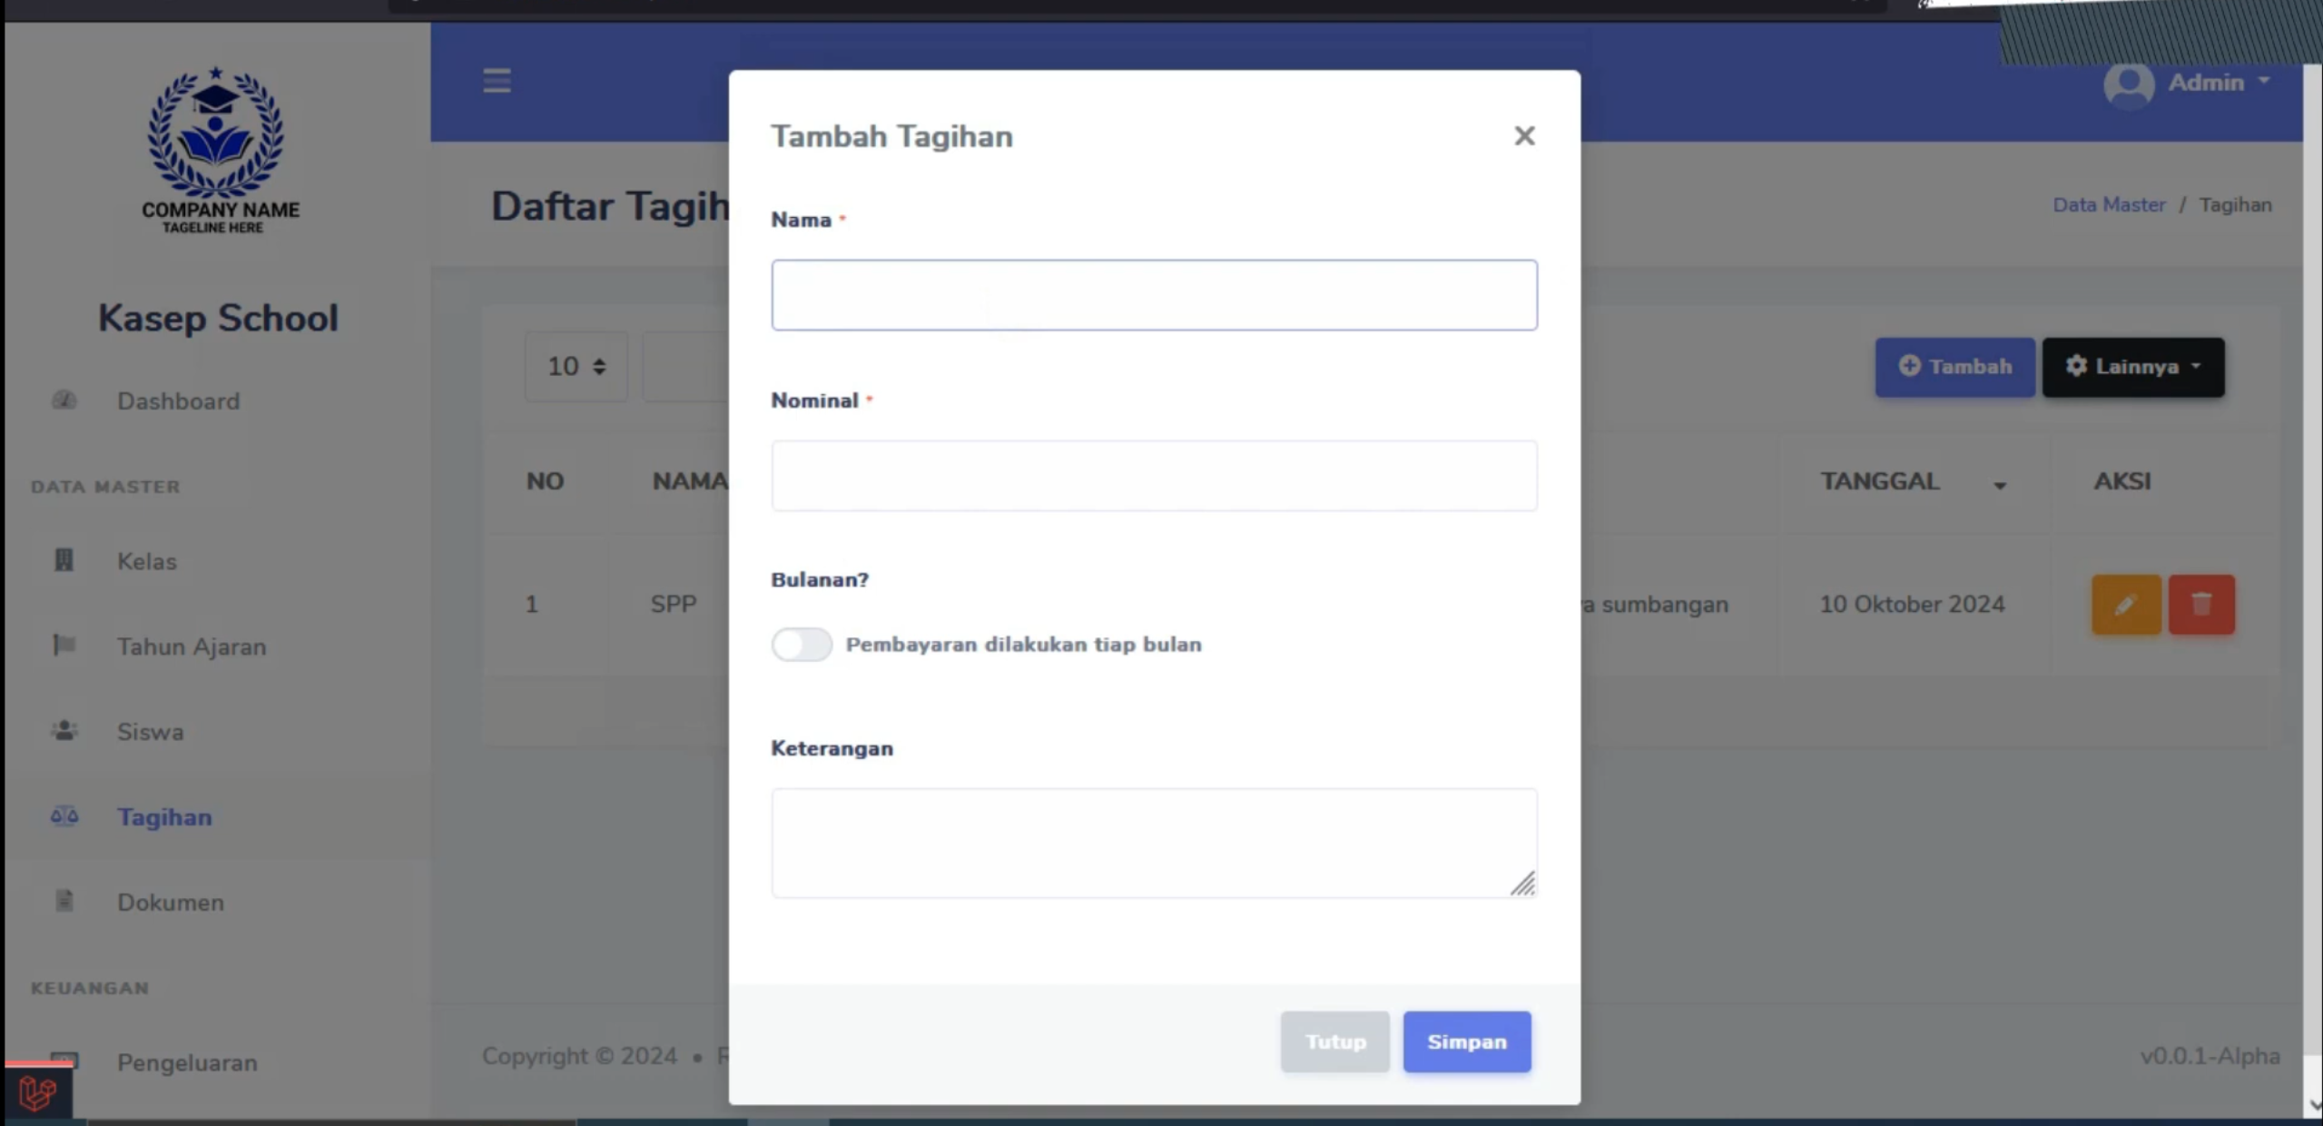This screenshot has height=1126, width=2323.
Task: Toggle the Bulanan monthly payment switch
Action: point(802,645)
